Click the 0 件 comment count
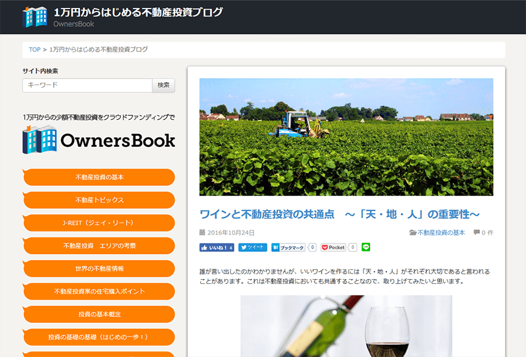This screenshot has height=357, width=526. [x=487, y=233]
